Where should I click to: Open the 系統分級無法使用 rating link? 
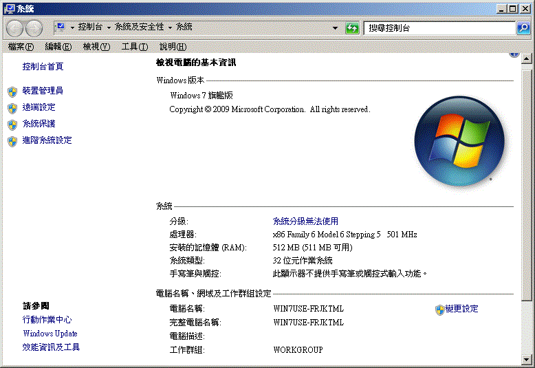(x=305, y=221)
